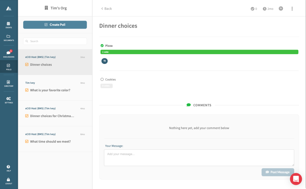Open the Events section from the sidebar

(x=9, y=25)
